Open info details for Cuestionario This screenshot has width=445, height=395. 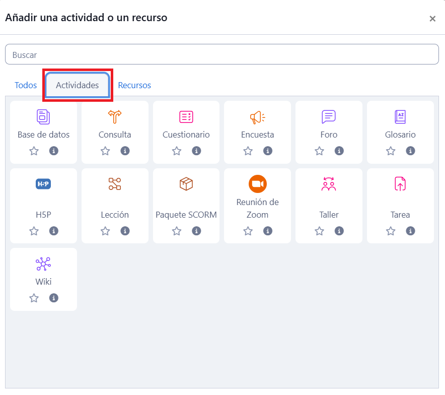pyautogui.click(x=196, y=151)
